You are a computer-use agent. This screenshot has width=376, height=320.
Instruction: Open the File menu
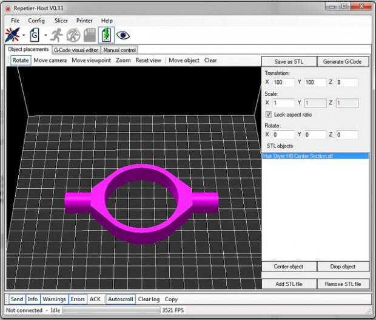15,21
